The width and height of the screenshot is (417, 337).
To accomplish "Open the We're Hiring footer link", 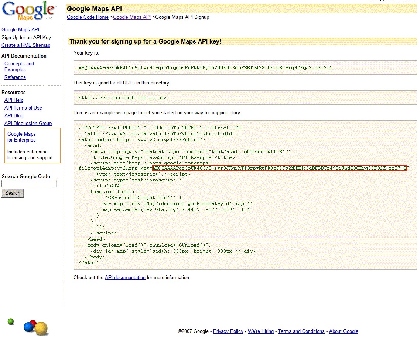I will click(261, 331).
